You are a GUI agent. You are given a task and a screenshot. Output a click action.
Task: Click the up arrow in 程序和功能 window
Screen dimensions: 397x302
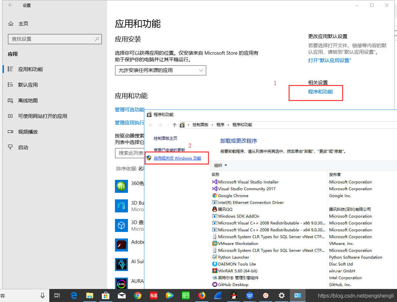[x=175, y=125]
